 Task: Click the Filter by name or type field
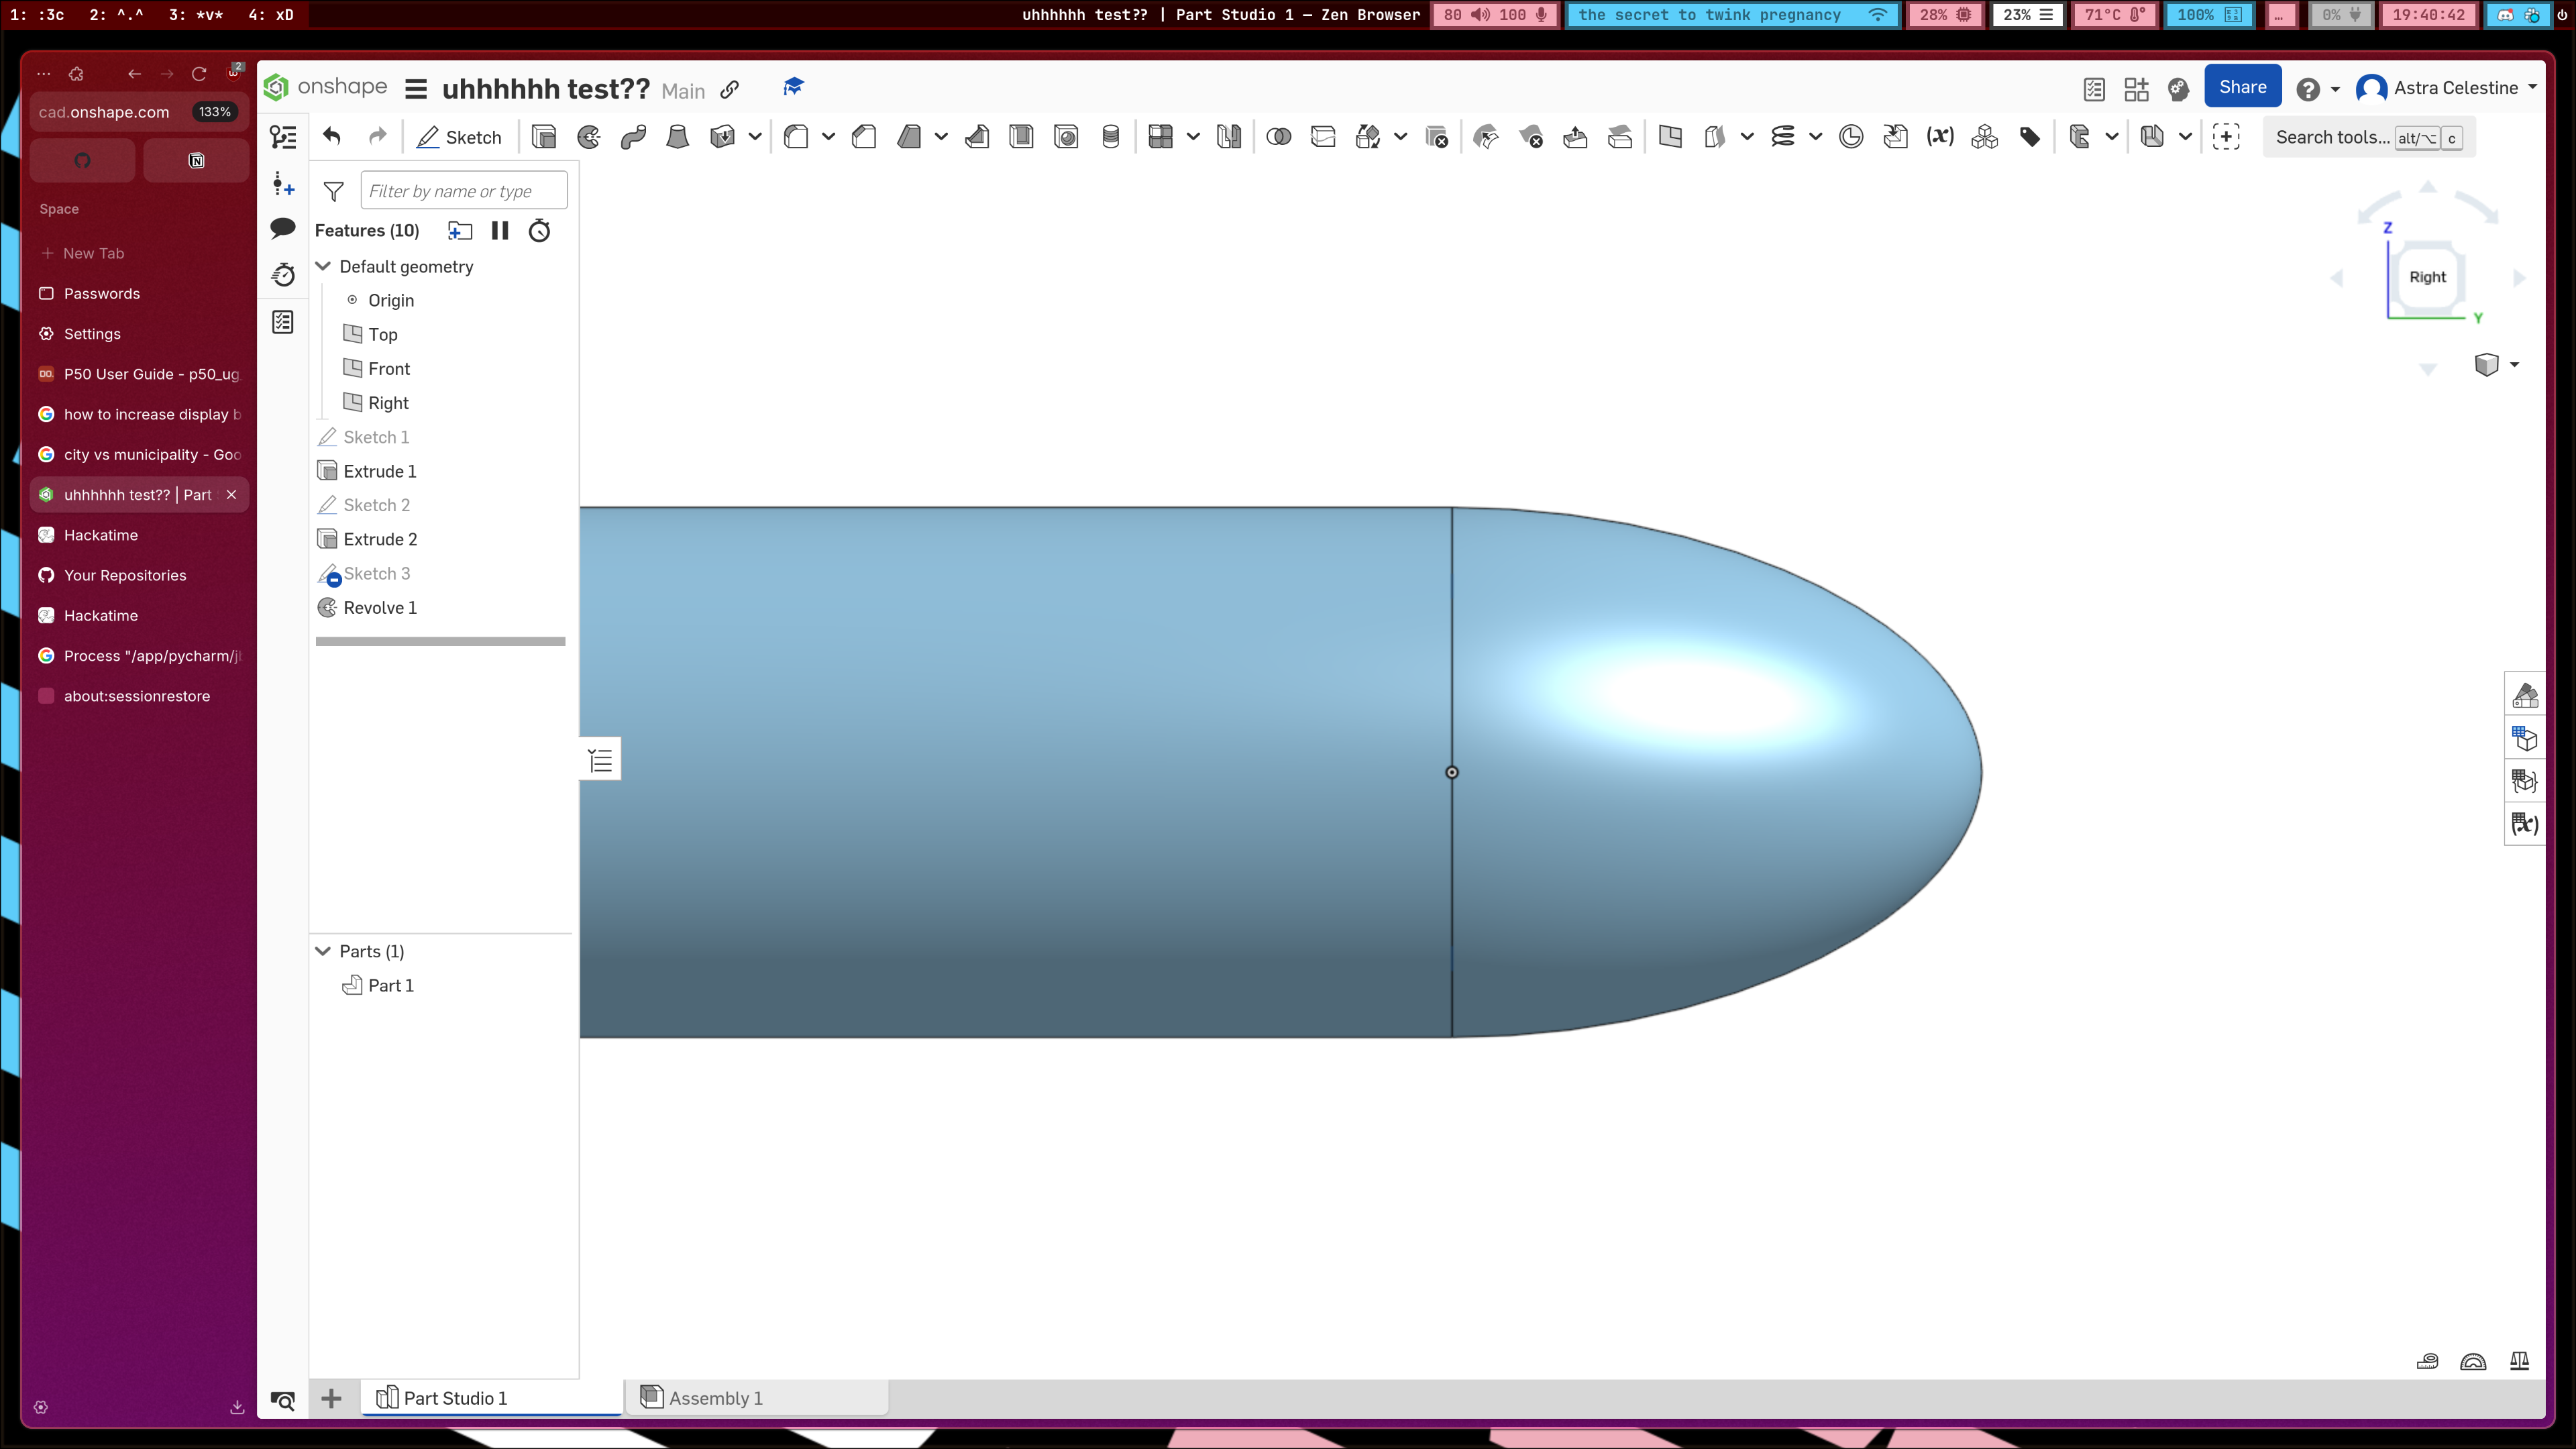(x=463, y=191)
